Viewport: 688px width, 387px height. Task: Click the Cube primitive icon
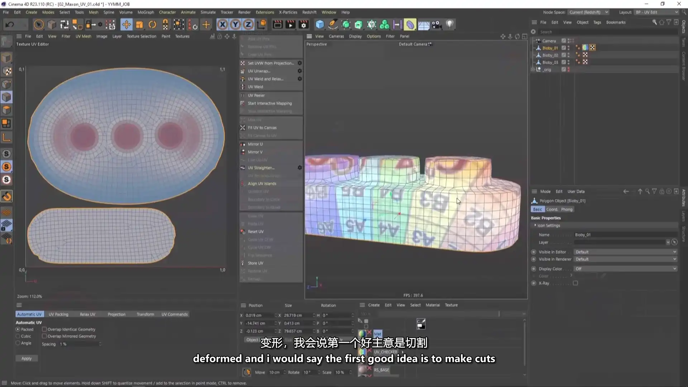320,24
